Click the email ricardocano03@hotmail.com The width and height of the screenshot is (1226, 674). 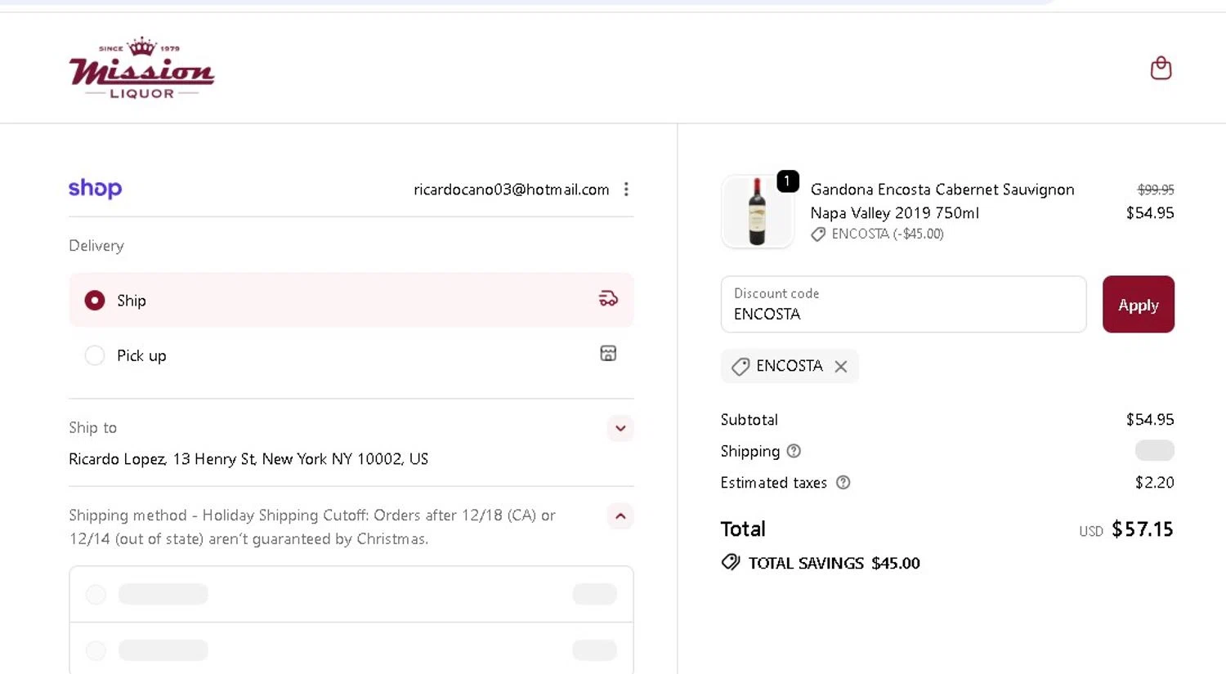[512, 190]
